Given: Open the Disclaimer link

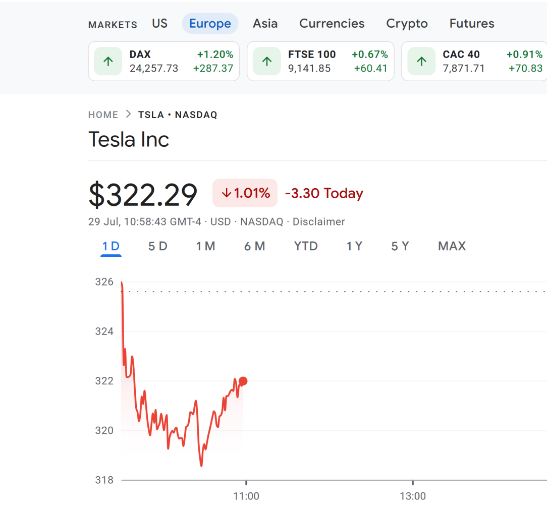Looking at the screenshot, I should (318, 222).
